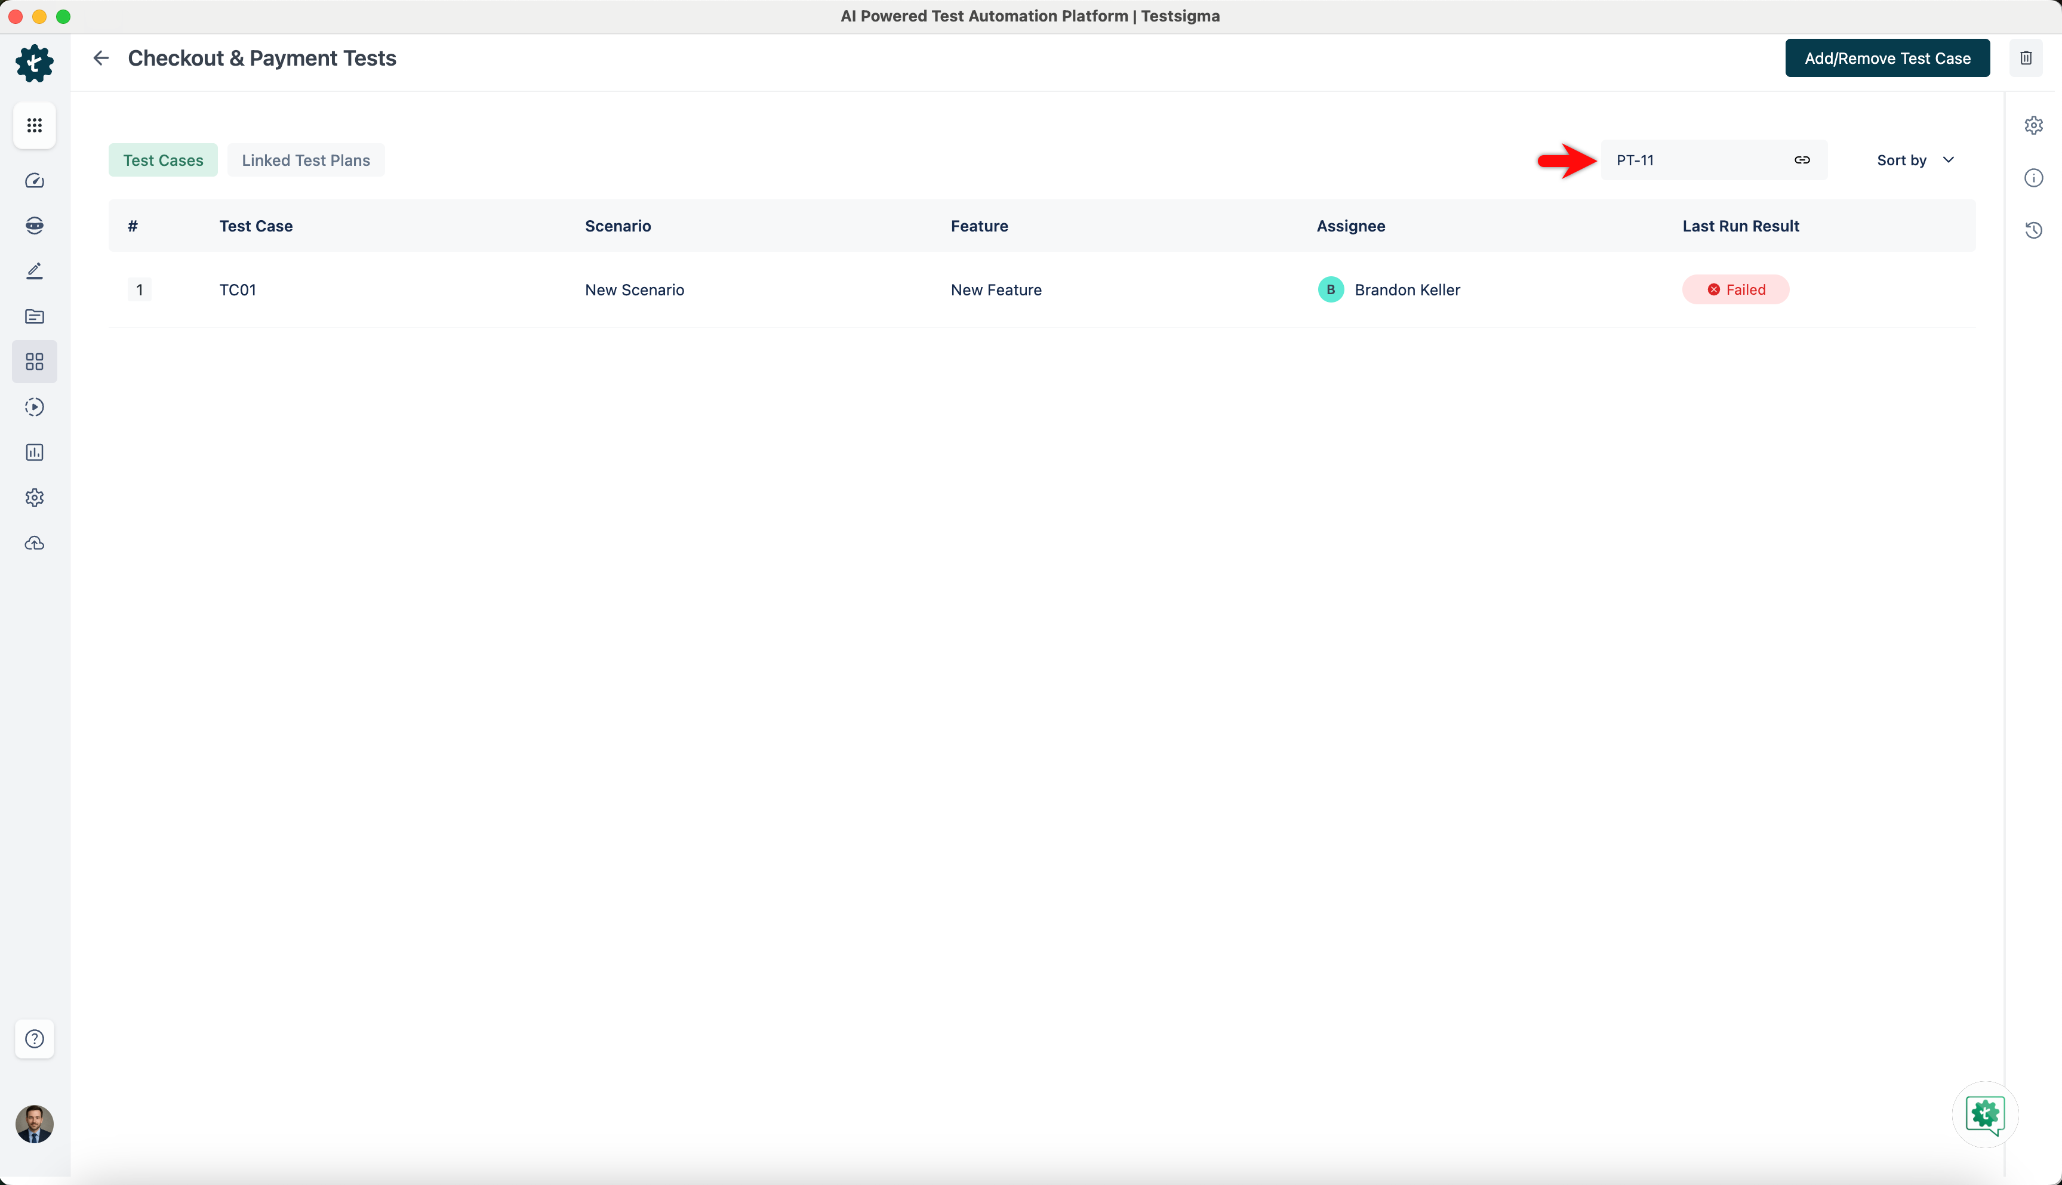Open the dashboard gauge icon in the sidebar
2062x1185 pixels.
34,181
